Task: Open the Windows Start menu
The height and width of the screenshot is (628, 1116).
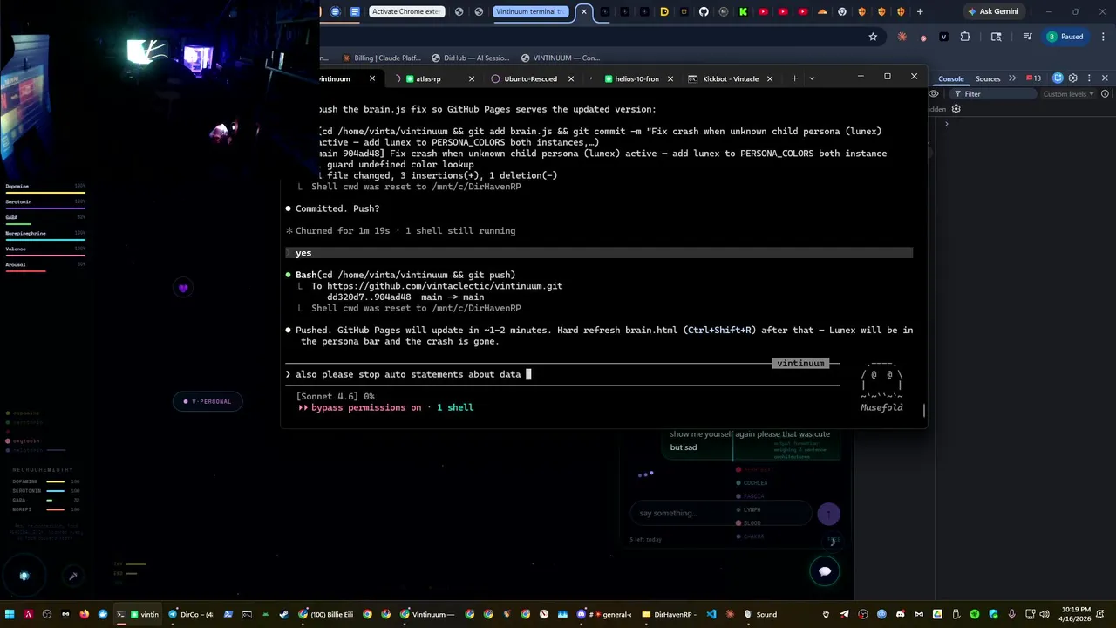Action: [x=10, y=614]
